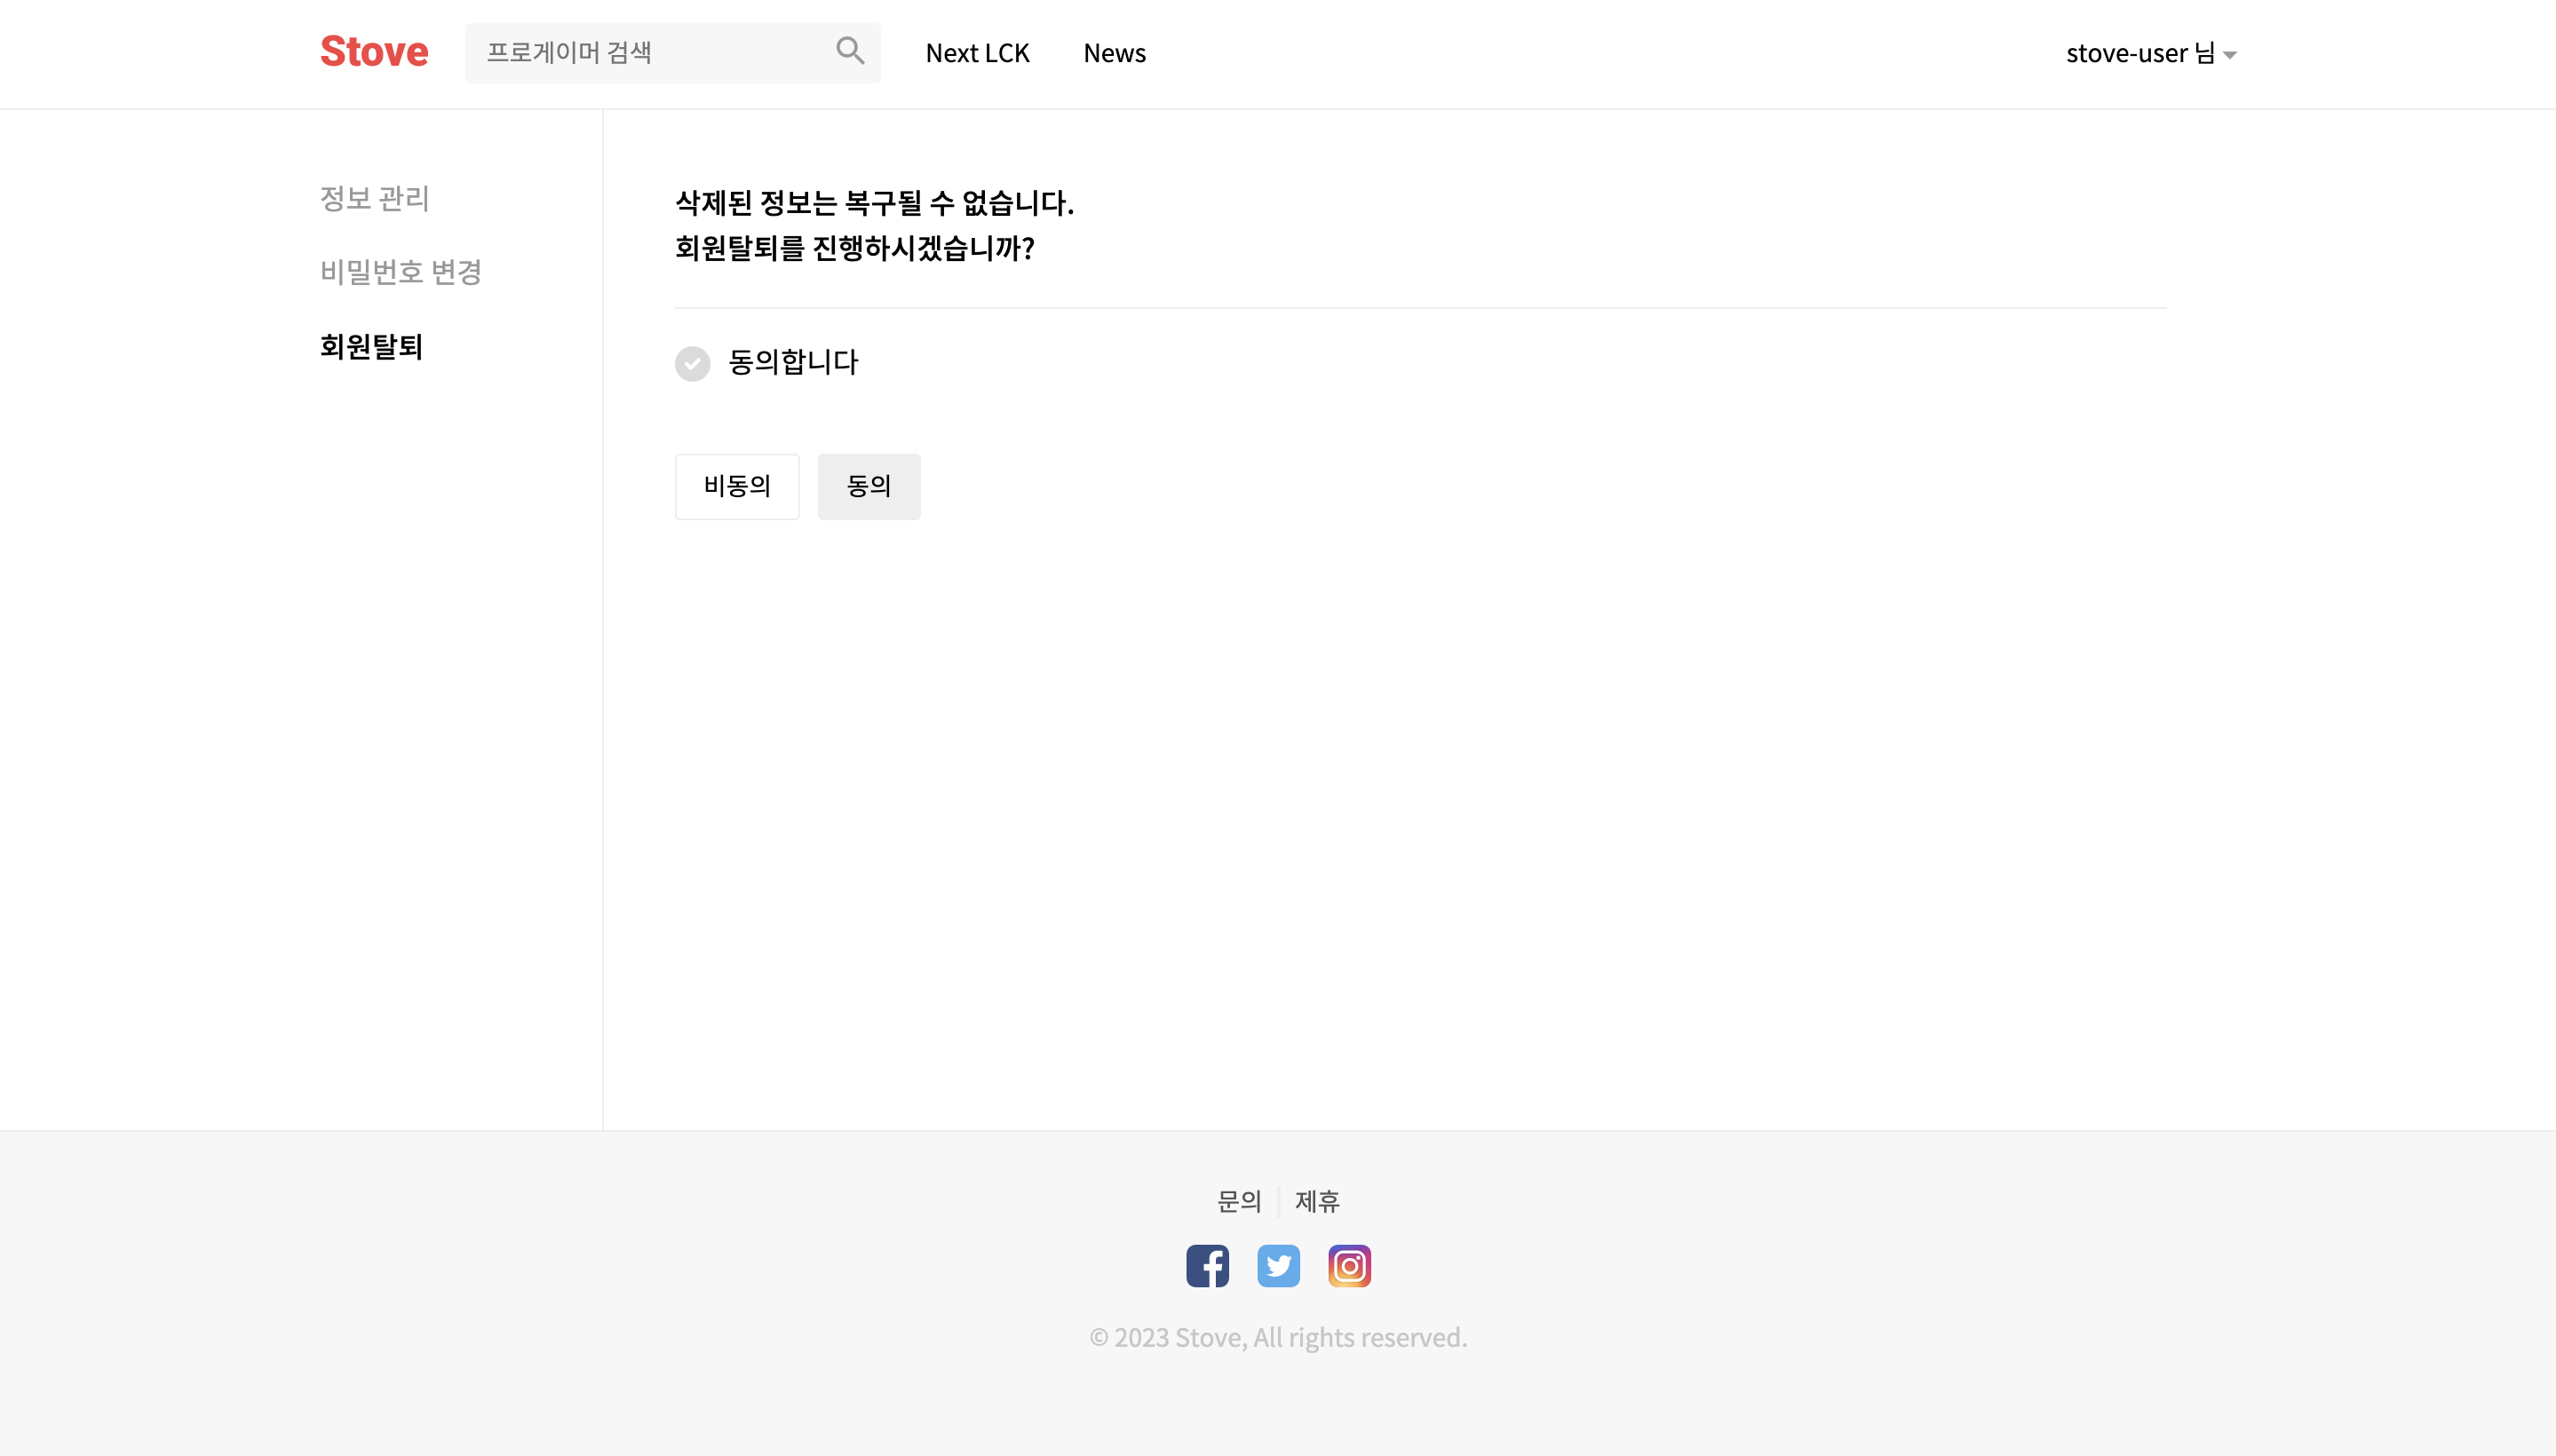Viewport: 2556px width, 1456px height.
Task: Click the Stove logo
Action: 374,52
